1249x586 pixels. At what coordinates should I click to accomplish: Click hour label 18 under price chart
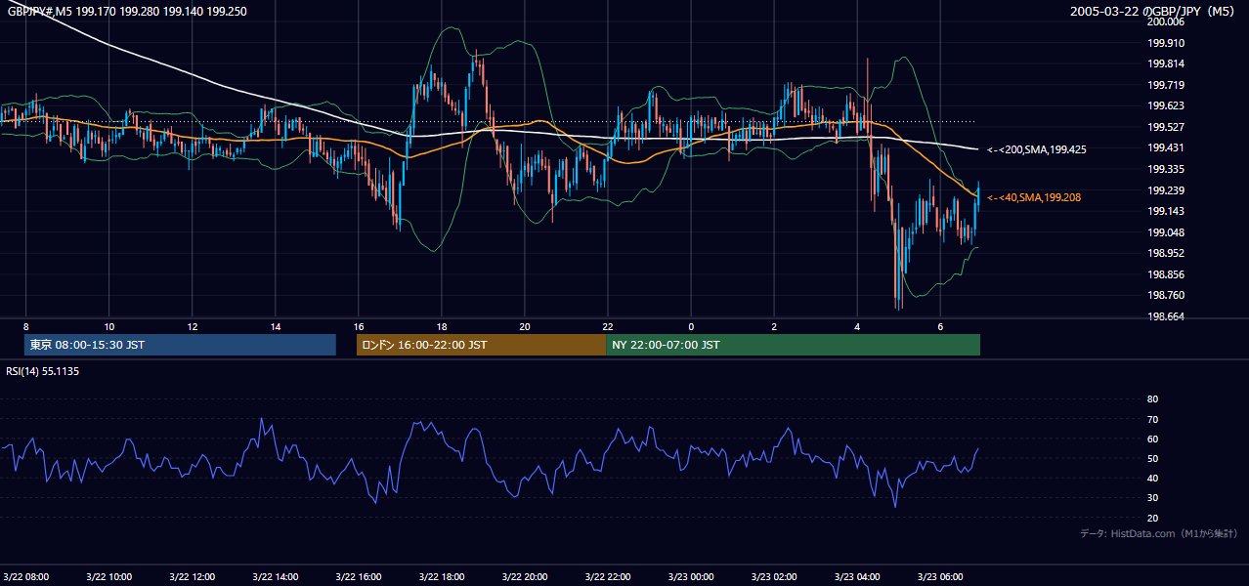tap(442, 326)
